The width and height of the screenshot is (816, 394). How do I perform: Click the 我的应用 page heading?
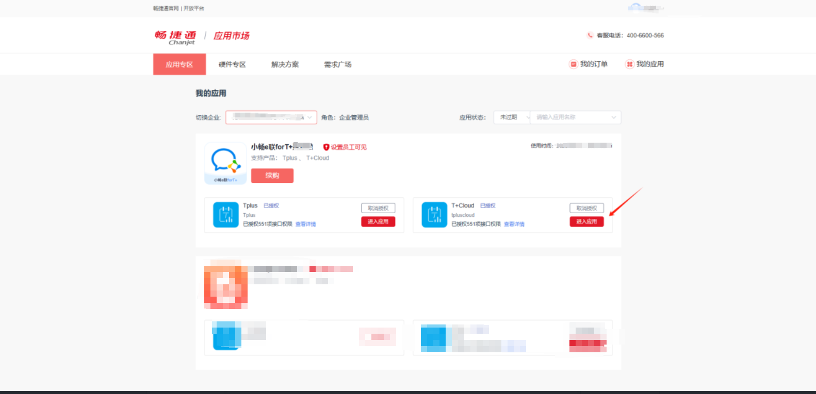(211, 93)
